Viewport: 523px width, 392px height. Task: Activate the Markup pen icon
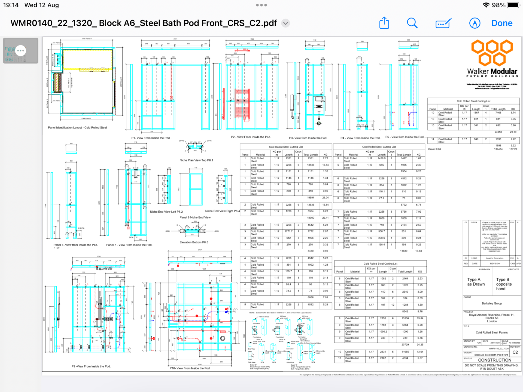point(475,23)
